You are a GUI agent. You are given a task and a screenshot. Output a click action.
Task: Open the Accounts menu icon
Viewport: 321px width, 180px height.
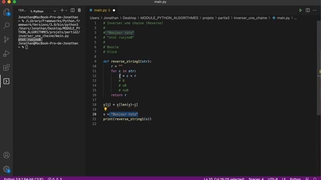pos(7,155)
